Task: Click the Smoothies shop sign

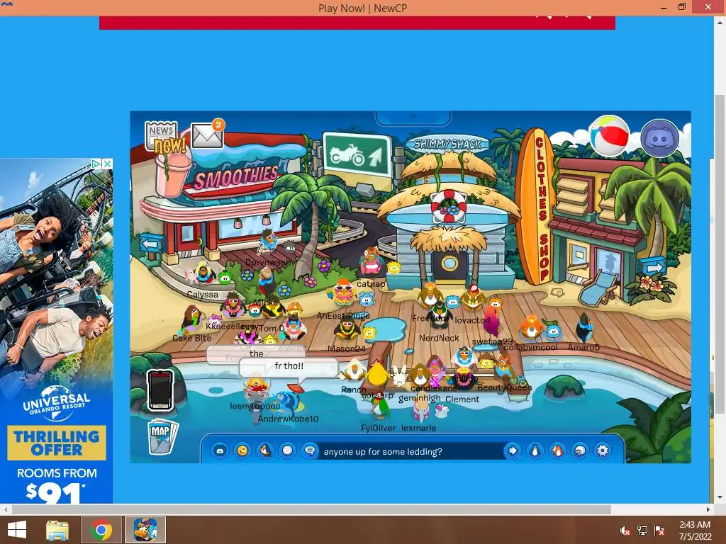Action: pos(236,177)
